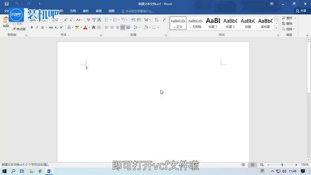Click the Tell Me search box

(x=138, y=11)
